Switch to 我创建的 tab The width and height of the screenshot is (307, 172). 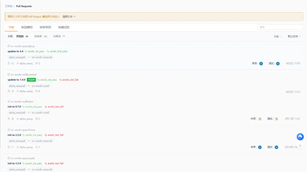[x=27, y=27]
